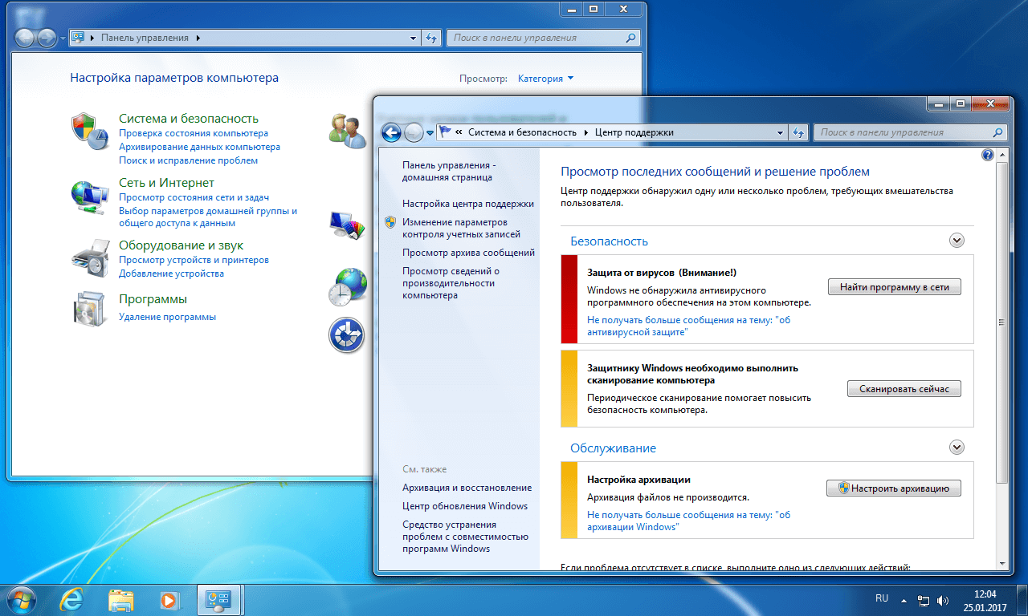Screen dimensions: 1028x616
Task: Collapse the Обслуживание section
Action: click(957, 447)
